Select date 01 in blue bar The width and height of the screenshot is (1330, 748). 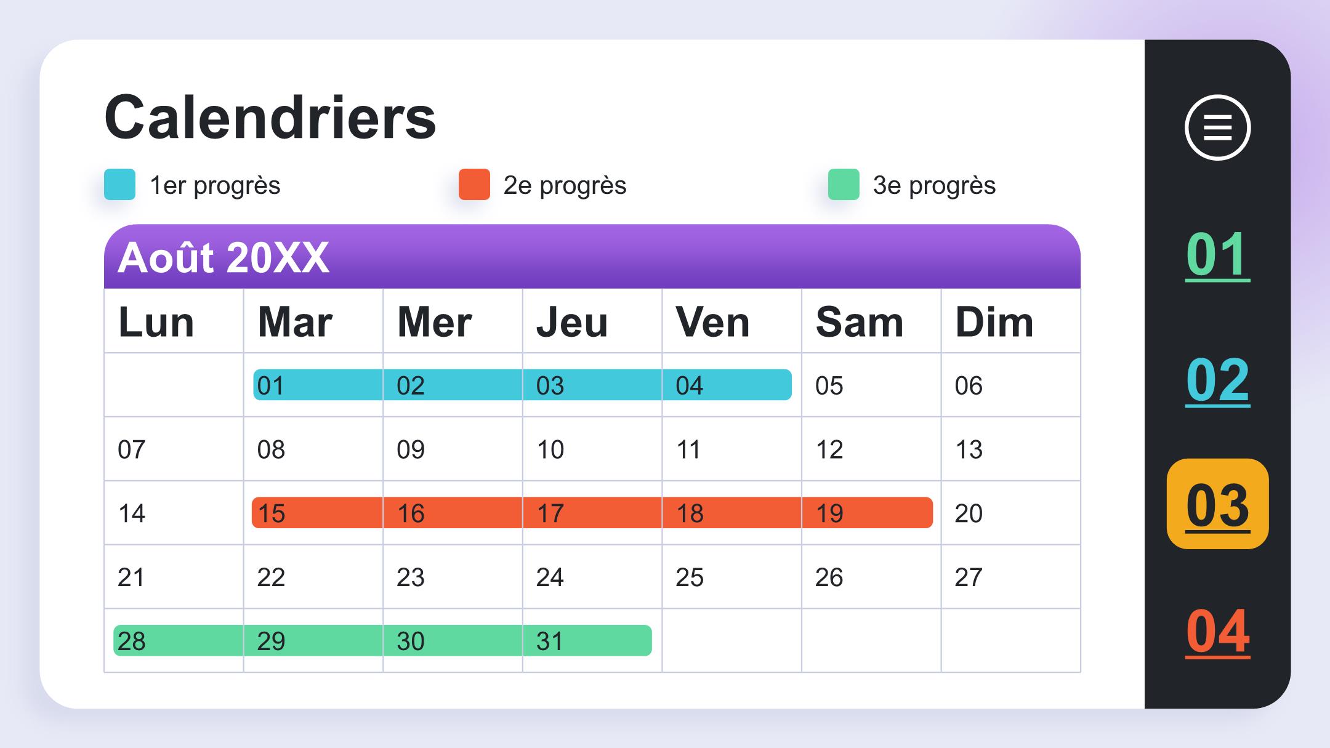(x=270, y=385)
